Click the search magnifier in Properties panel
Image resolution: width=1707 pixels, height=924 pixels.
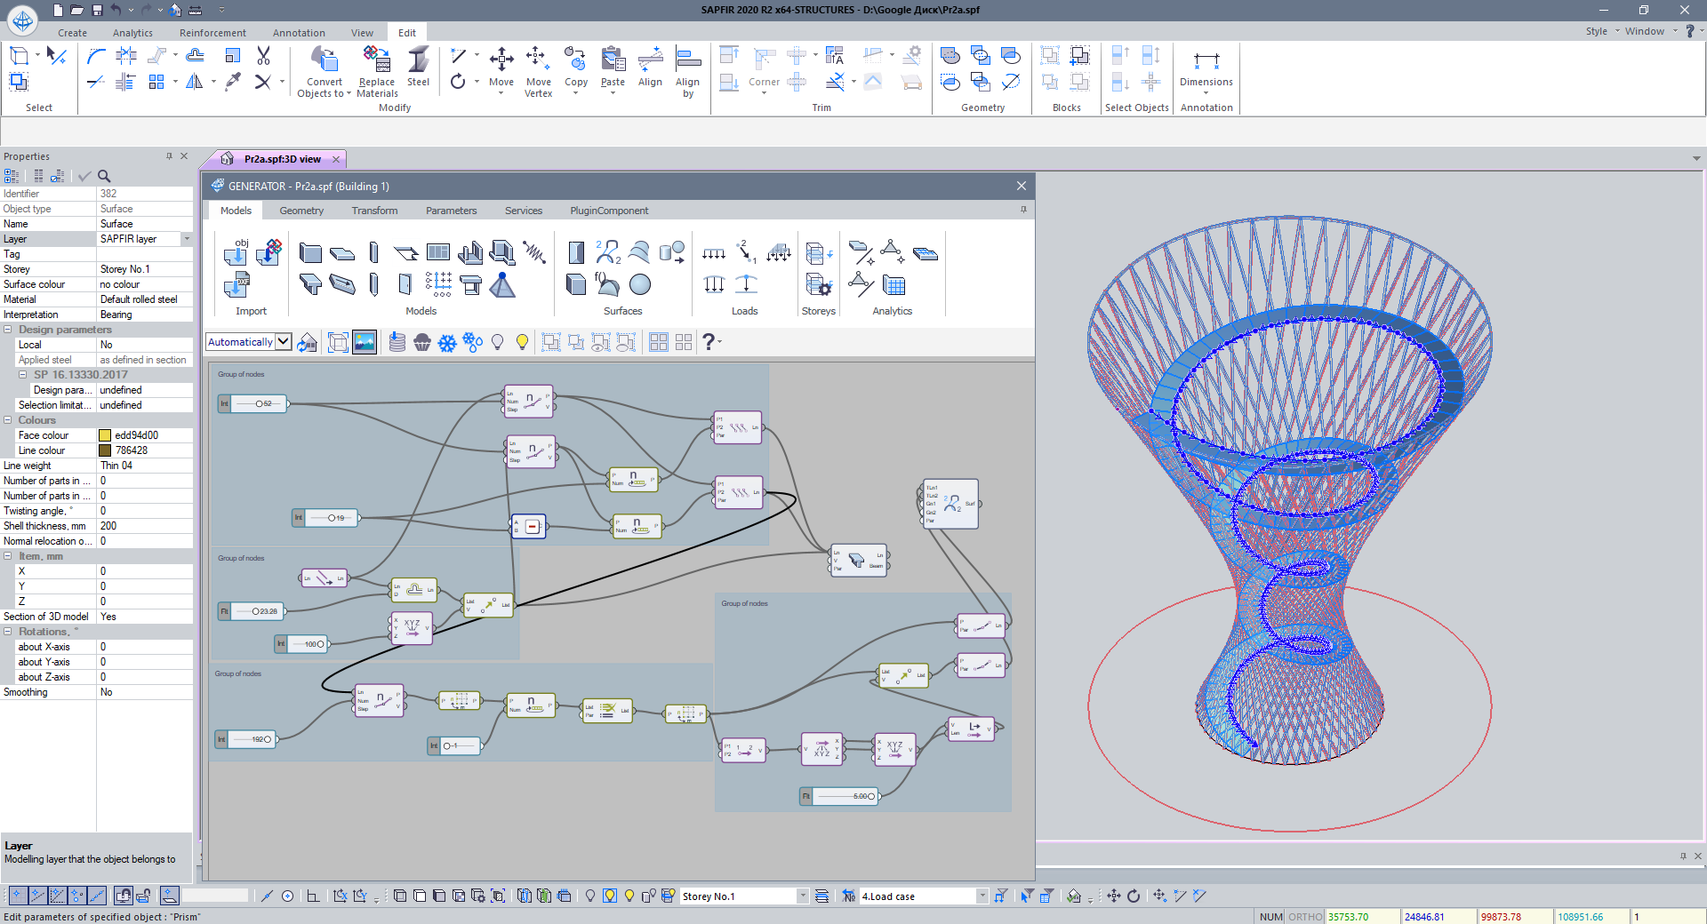pos(104,176)
